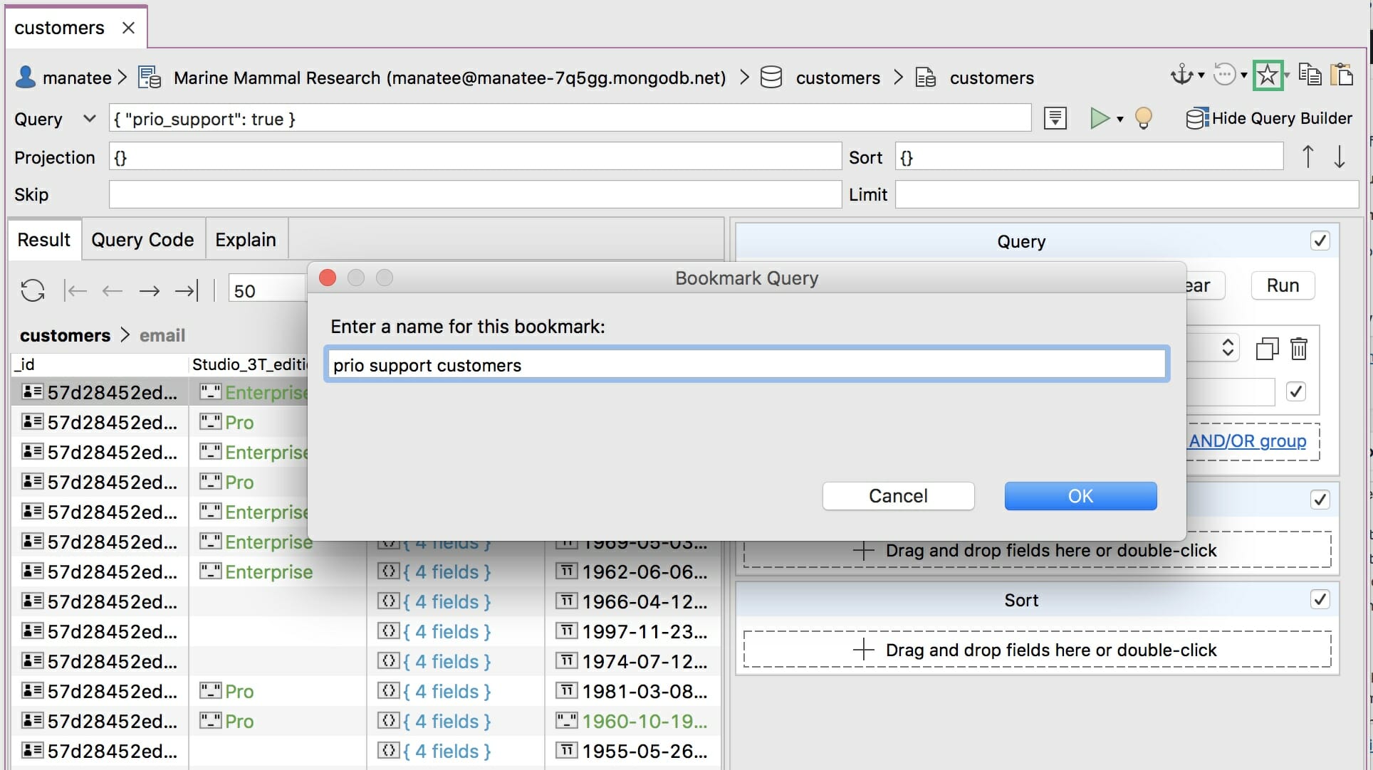Viewport: 1373px width, 770px height.
Task: Run the query with the green play icon
Action: click(x=1100, y=118)
